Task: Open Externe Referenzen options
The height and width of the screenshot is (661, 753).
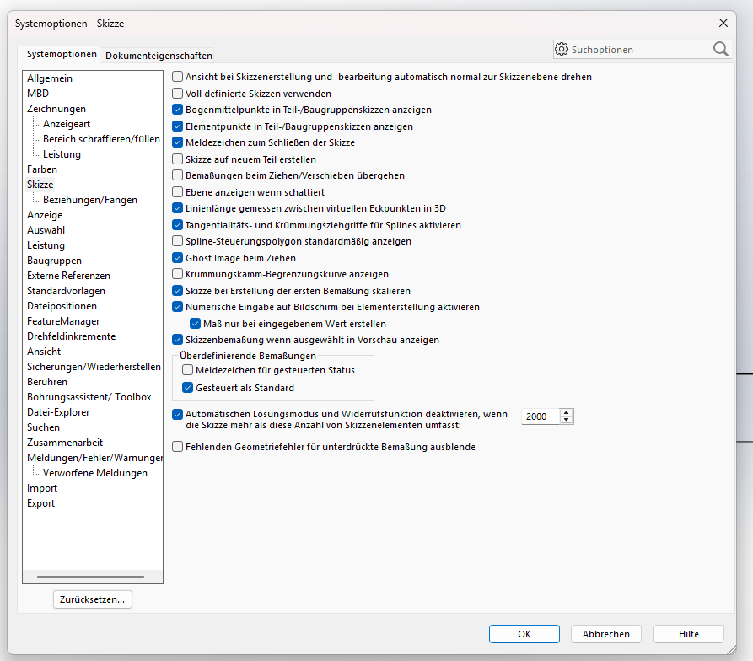Action: tap(68, 276)
